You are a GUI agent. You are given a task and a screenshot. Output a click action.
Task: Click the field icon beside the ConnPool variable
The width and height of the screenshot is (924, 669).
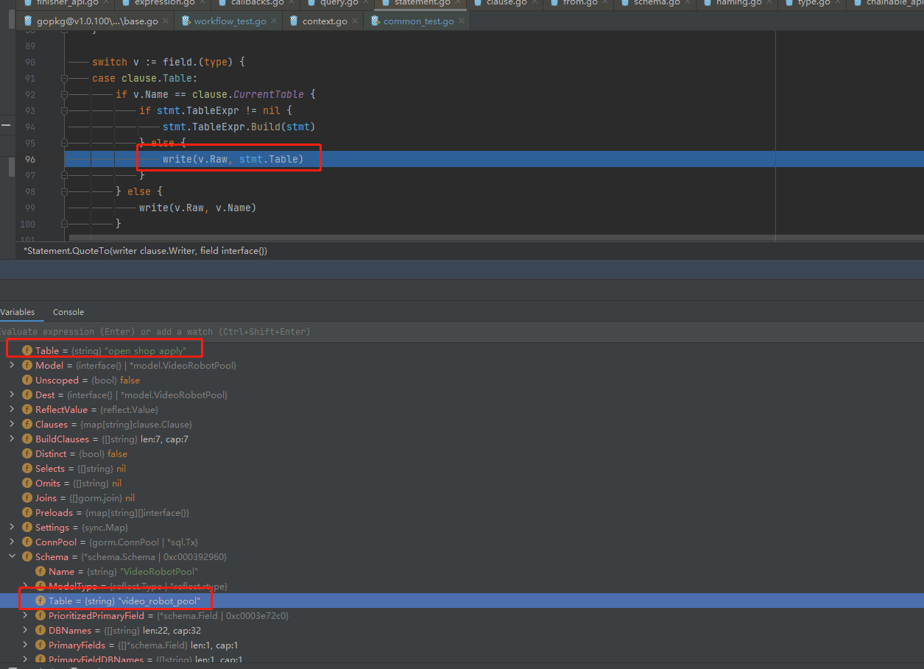pos(27,542)
